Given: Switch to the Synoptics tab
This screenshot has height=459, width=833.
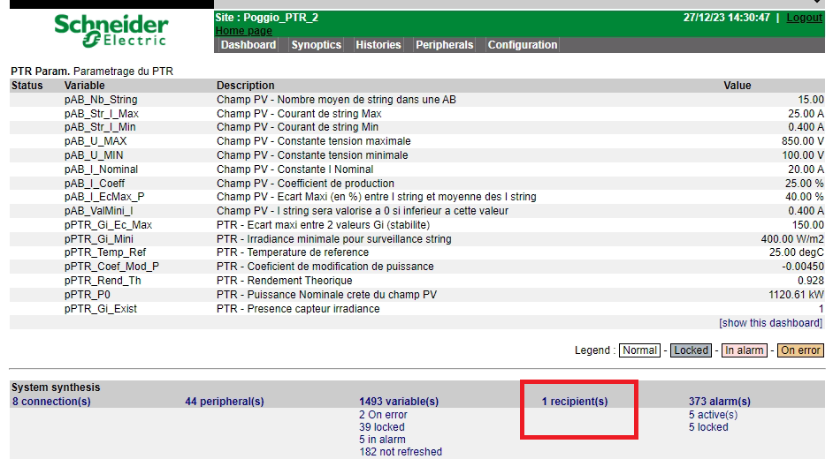Looking at the screenshot, I should 316,45.
